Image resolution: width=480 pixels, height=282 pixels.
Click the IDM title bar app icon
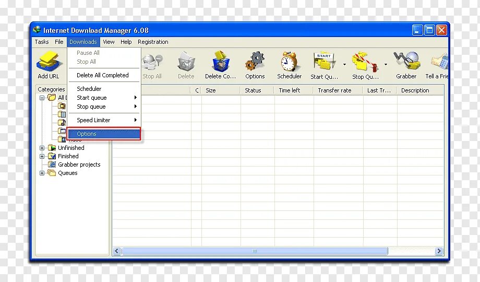pyautogui.click(x=37, y=30)
